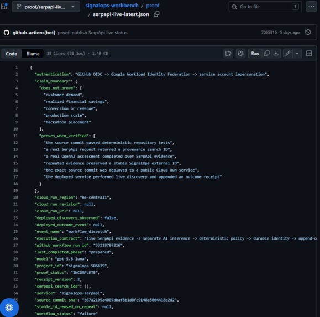The image size is (320, 317).
Task: Select line number 20
Action: [x=15, y=198]
